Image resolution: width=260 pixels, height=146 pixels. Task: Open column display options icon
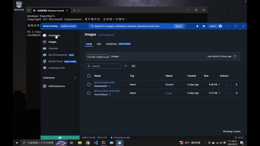point(133,66)
